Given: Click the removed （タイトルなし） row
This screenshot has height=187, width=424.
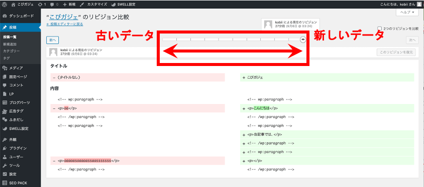Looking at the screenshot, I should [x=138, y=77].
